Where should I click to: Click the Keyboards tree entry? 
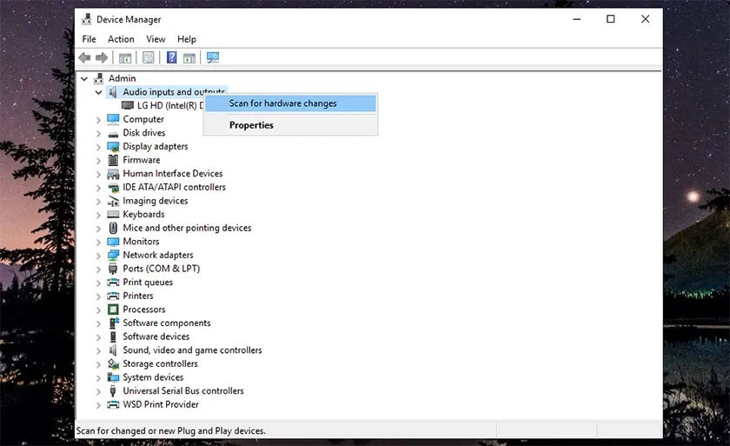[143, 215]
